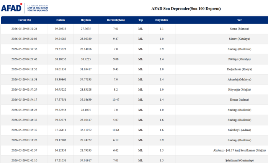Click magnitude 1.6 in Saimbeyli row
This screenshot has height=163, width=268.
[162, 130]
